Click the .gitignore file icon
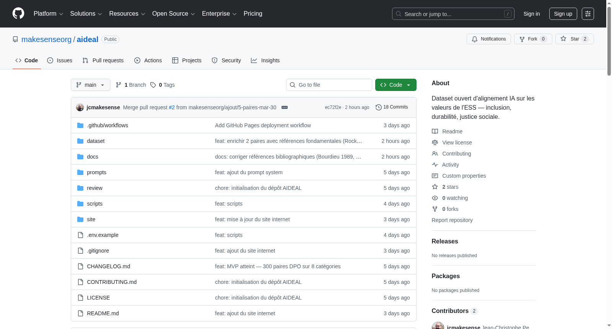Viewport: 612px width, 329px height. (x=80, y=251)
